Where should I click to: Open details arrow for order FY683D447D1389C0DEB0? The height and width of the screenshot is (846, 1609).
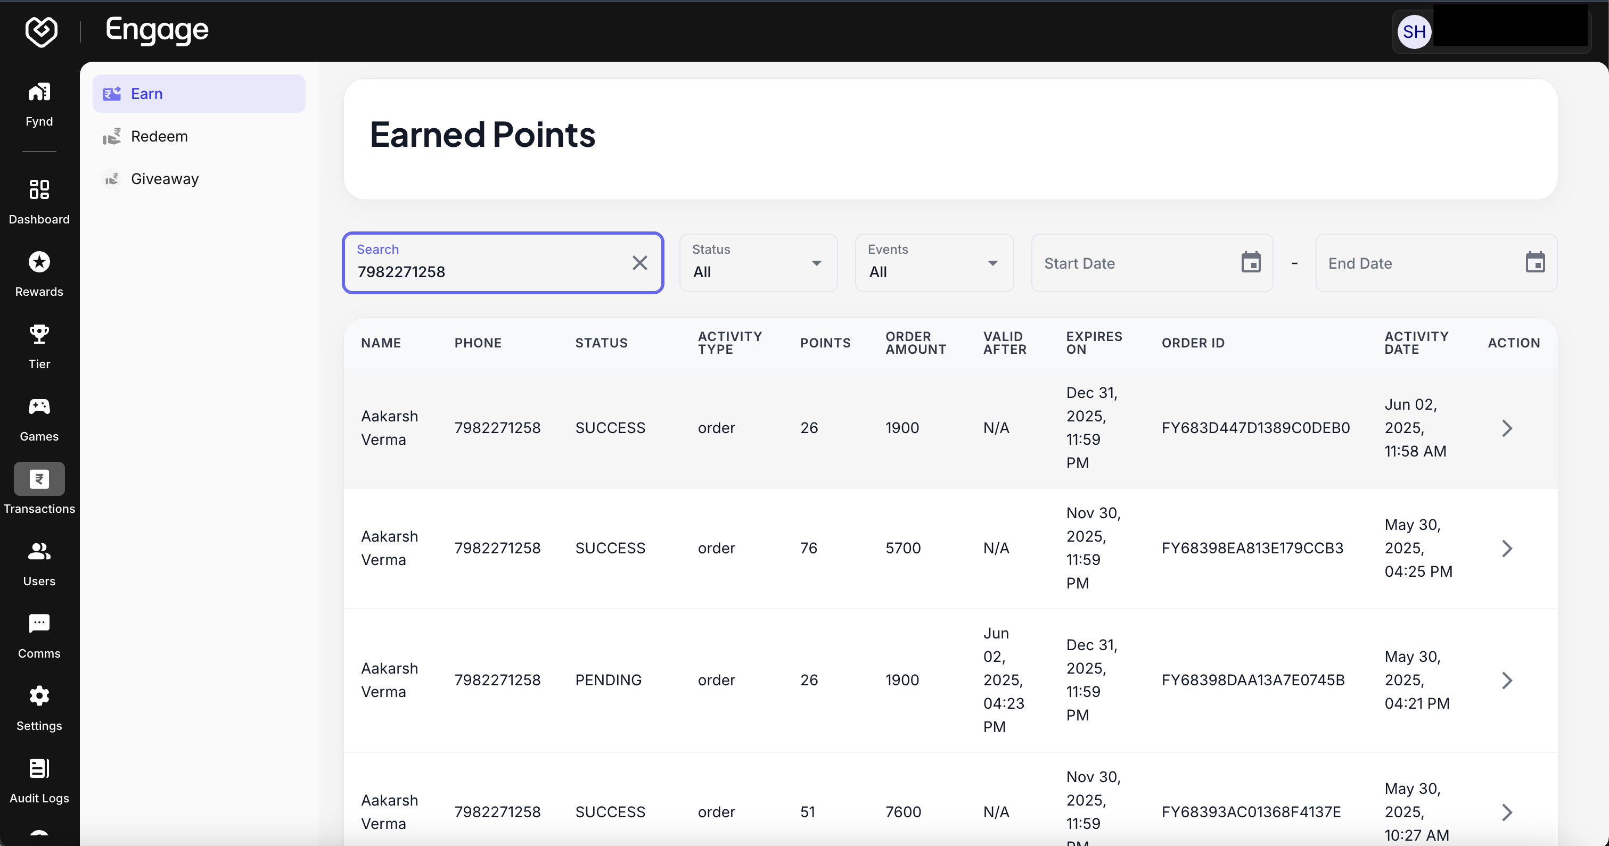tap(1507, 428)
